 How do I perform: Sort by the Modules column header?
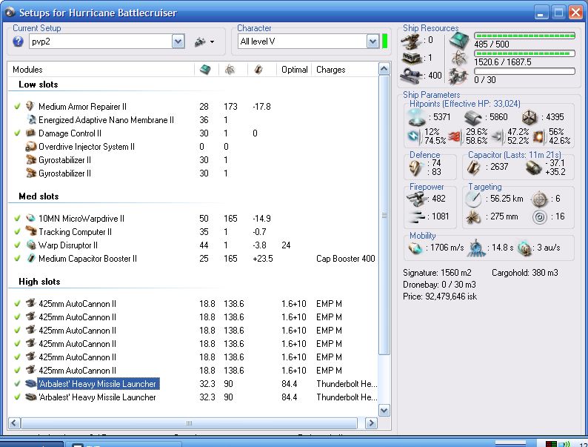pyautogui.click(x=101, y=70)
